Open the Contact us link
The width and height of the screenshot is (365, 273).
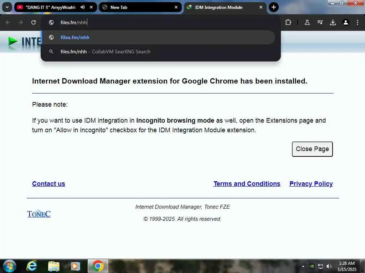[48, 184]
